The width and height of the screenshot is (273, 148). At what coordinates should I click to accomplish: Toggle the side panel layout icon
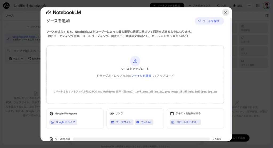pyautogui.click(x=267, y=16)
